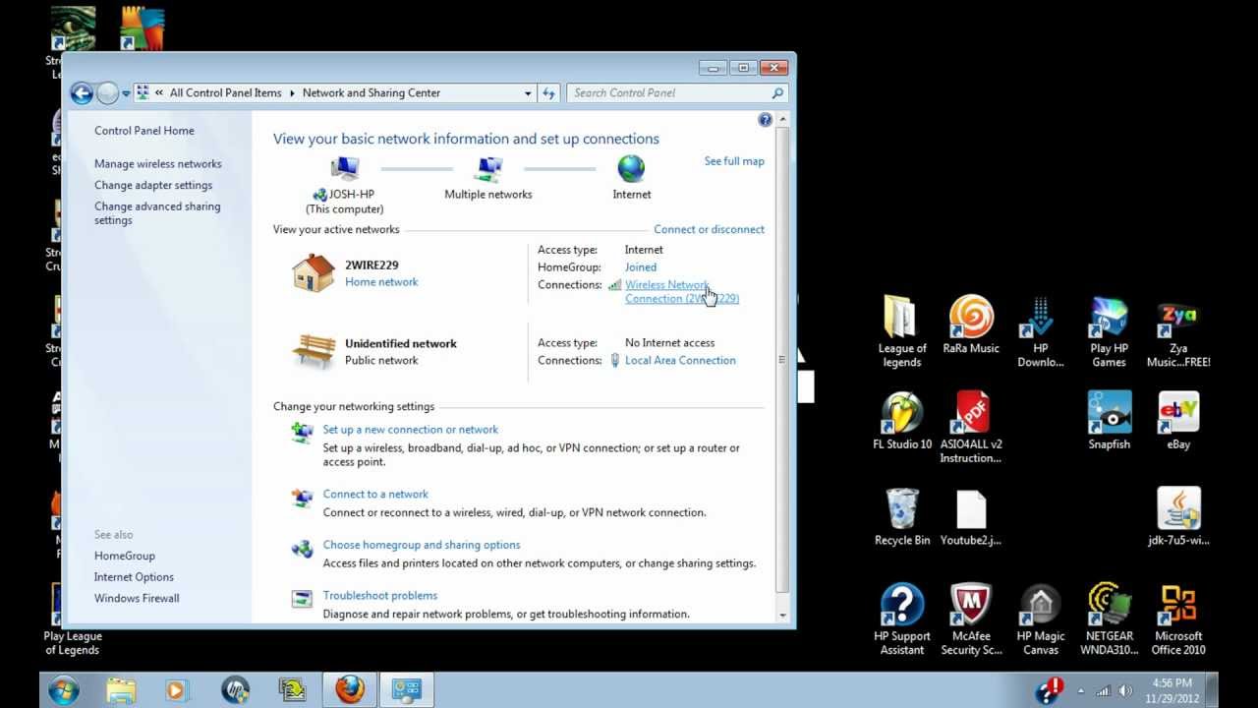
Task: Click the See full map link
Action: 733,161
